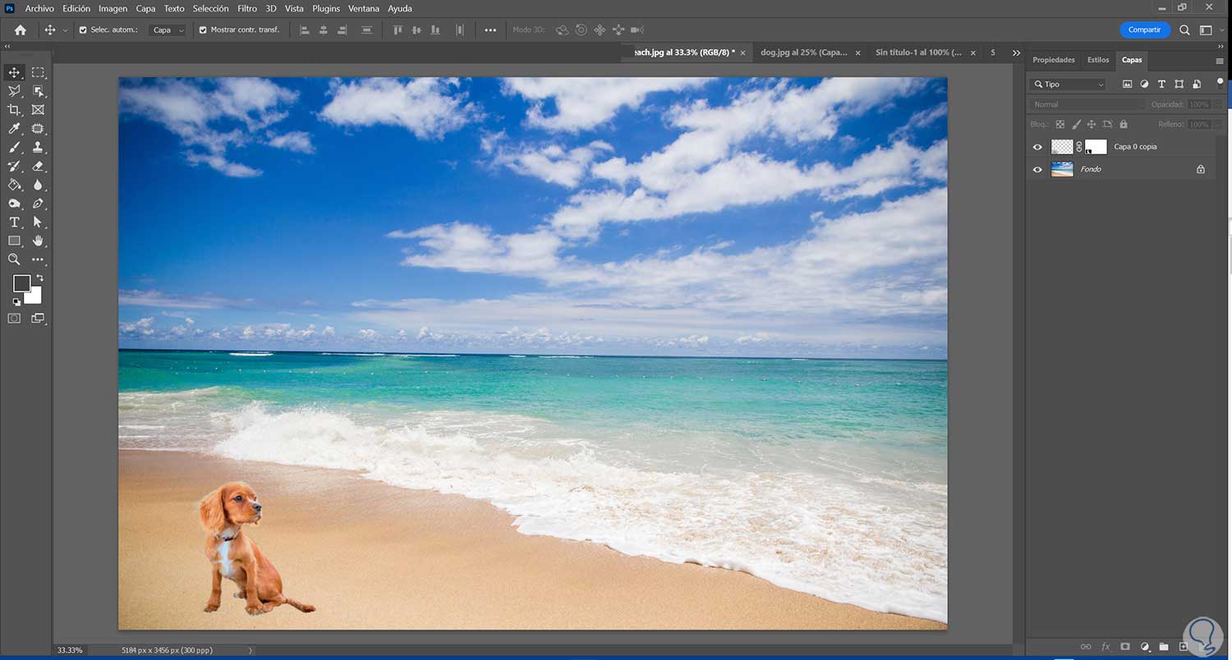Click the layer effects fx icon
This screenshot has height=660, width=1232.
[1106, 647]
